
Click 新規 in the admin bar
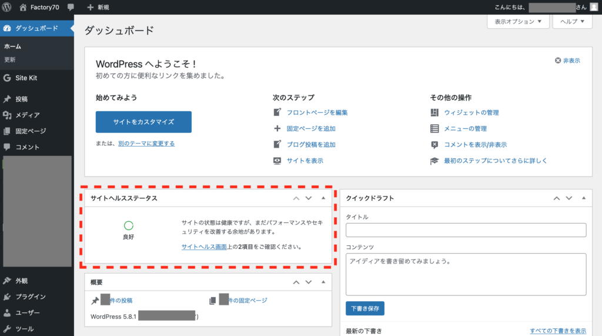point(103,7)
